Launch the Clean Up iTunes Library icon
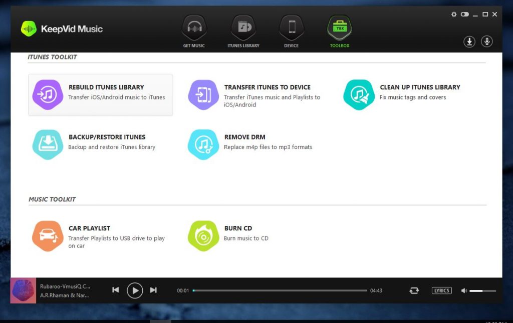The image size is (513, 323). pyautogui.click(x=359, y=94)
